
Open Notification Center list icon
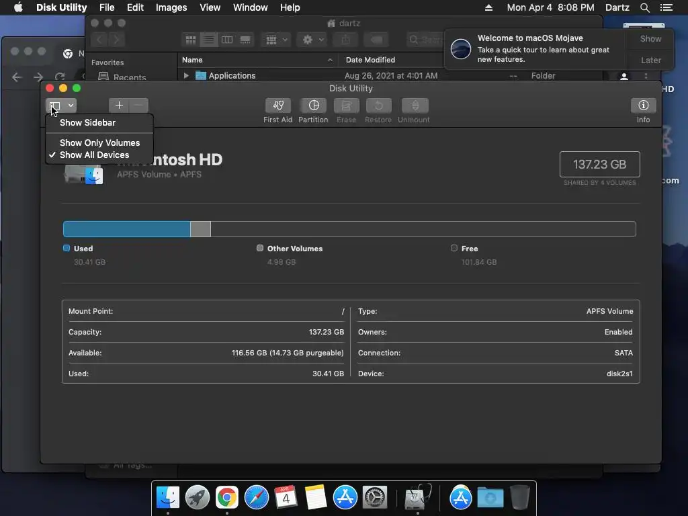pyautogui.click(x=666, y=7)
